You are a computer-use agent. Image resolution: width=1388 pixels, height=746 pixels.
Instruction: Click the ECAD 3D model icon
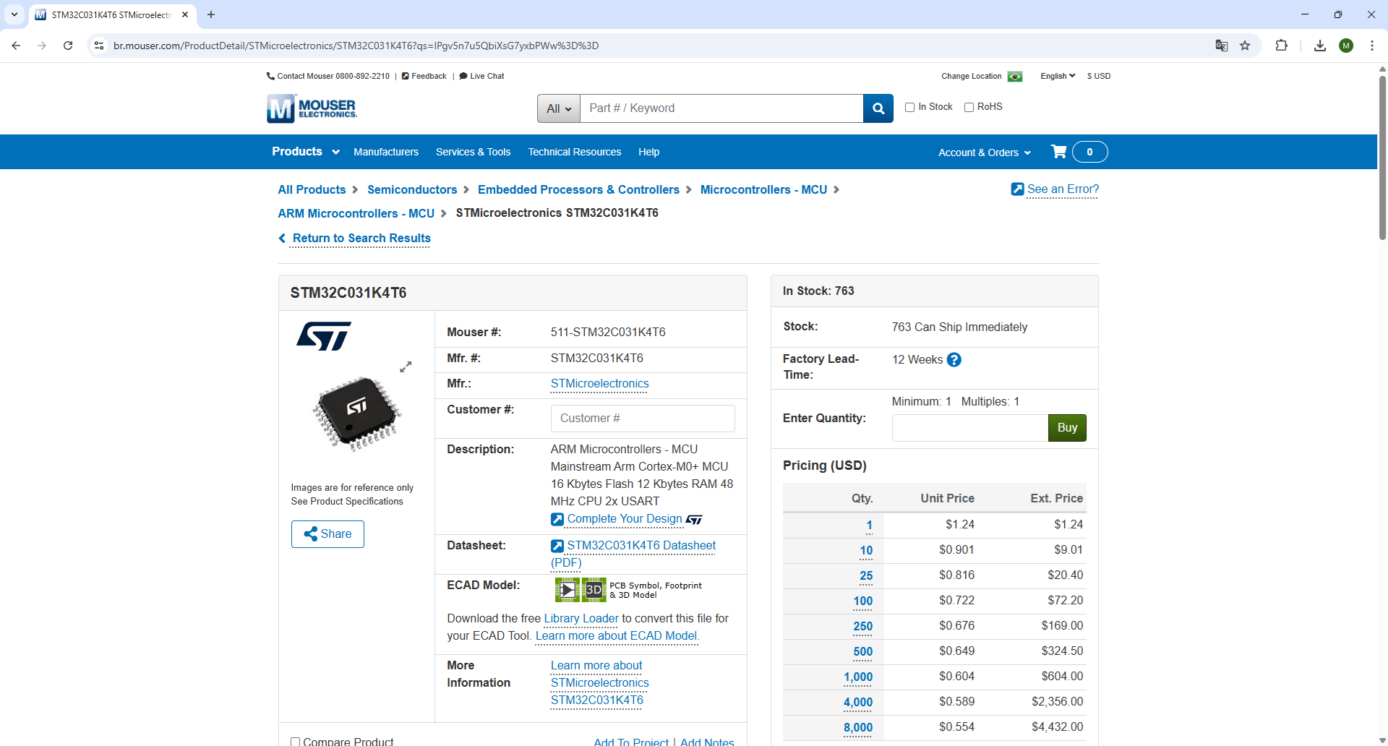click(594, 590)
